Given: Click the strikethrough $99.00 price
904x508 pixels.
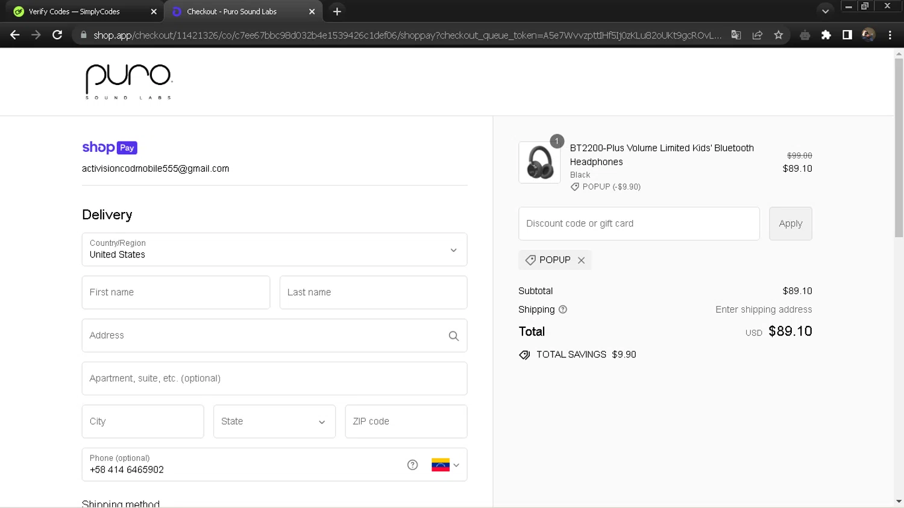Looking at the screenshot, I should [x=799, y=155].
